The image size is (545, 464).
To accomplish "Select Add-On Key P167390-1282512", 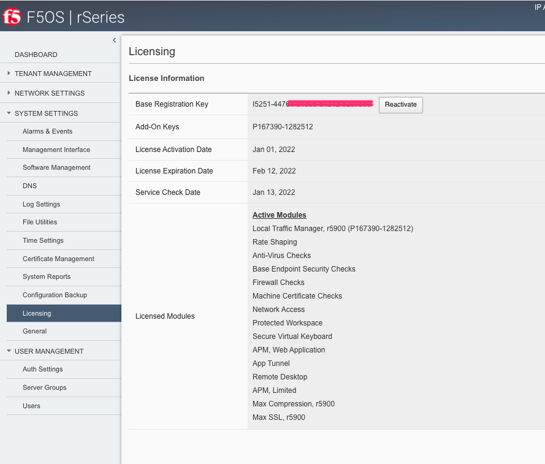I will tap(283, 127).
